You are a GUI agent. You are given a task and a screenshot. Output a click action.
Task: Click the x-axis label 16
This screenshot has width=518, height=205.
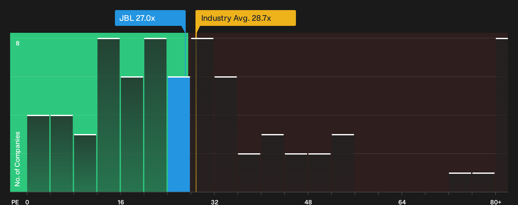click(x=121, y=202)
